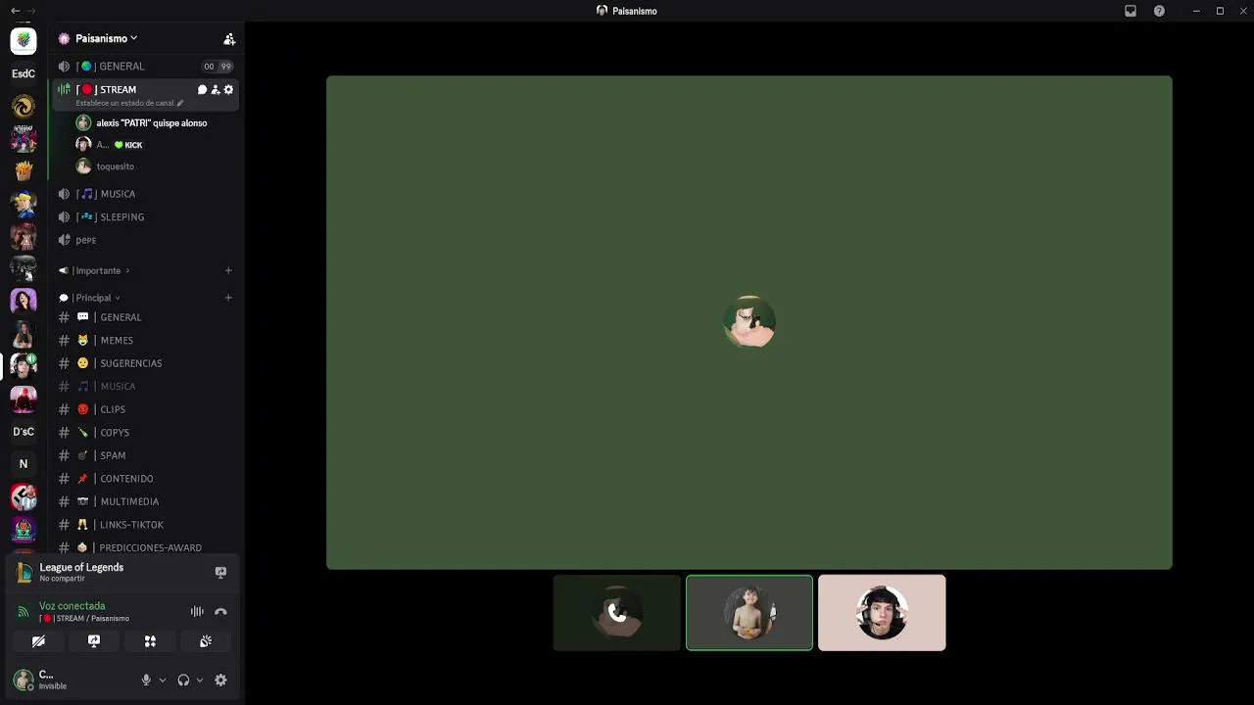The image size is (1254, 705).
Task: Open noise suppression waveform settings
Action: pyautogui.click(x=197, y=612)
